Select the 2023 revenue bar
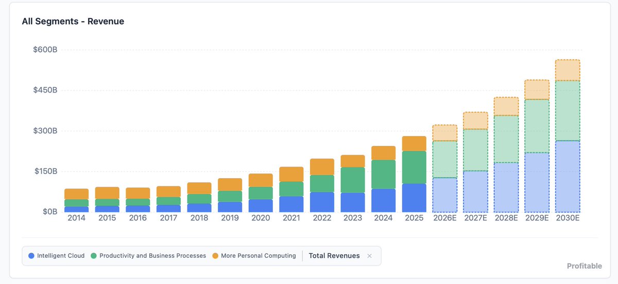 [353, 183]
